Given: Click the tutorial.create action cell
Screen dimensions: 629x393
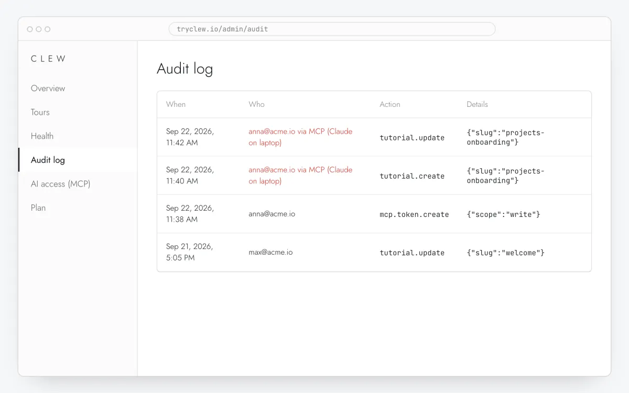Looking at the screenshot, I should 412,176.
